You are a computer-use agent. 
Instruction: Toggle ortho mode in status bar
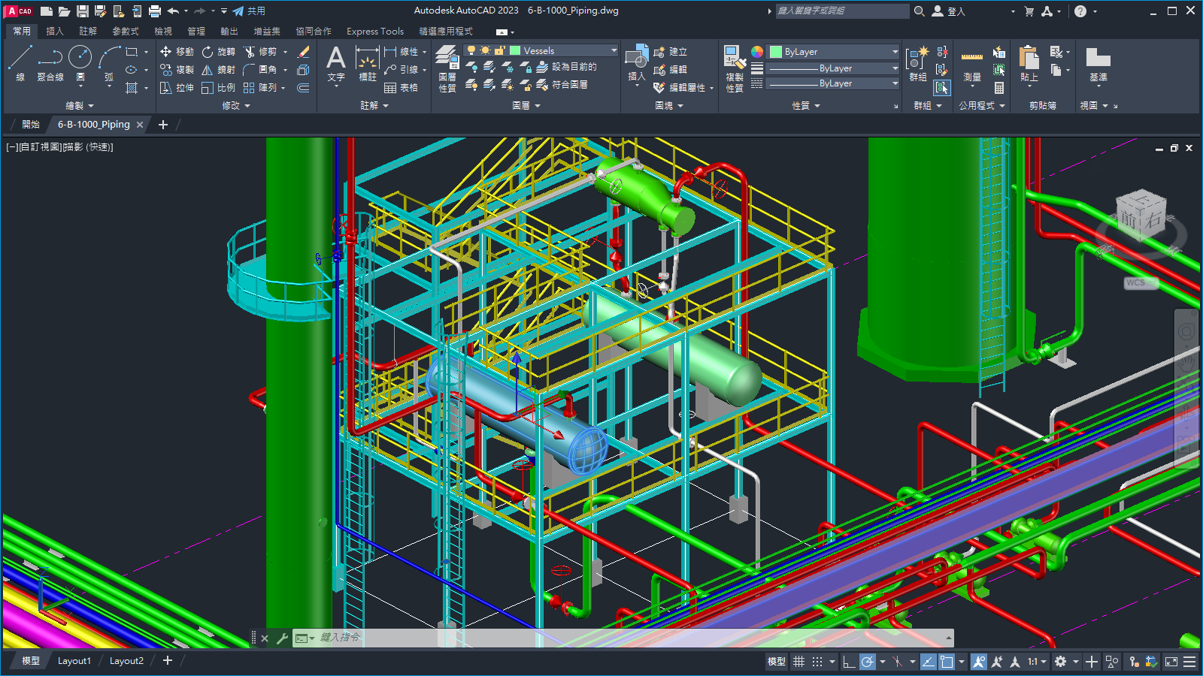[849, 662]
